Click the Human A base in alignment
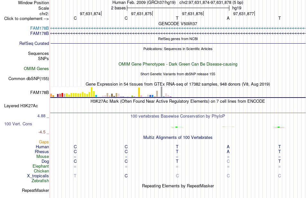Viewport: 306px width, 198px height. coord(228,147)
